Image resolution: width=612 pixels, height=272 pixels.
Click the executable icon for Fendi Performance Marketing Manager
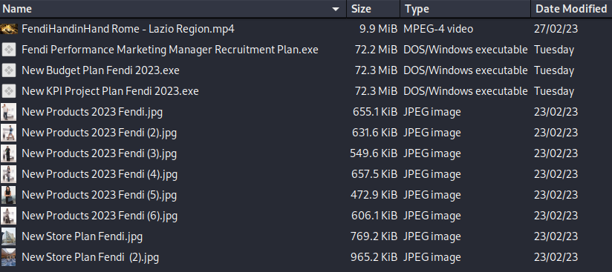tap(9, 50)
